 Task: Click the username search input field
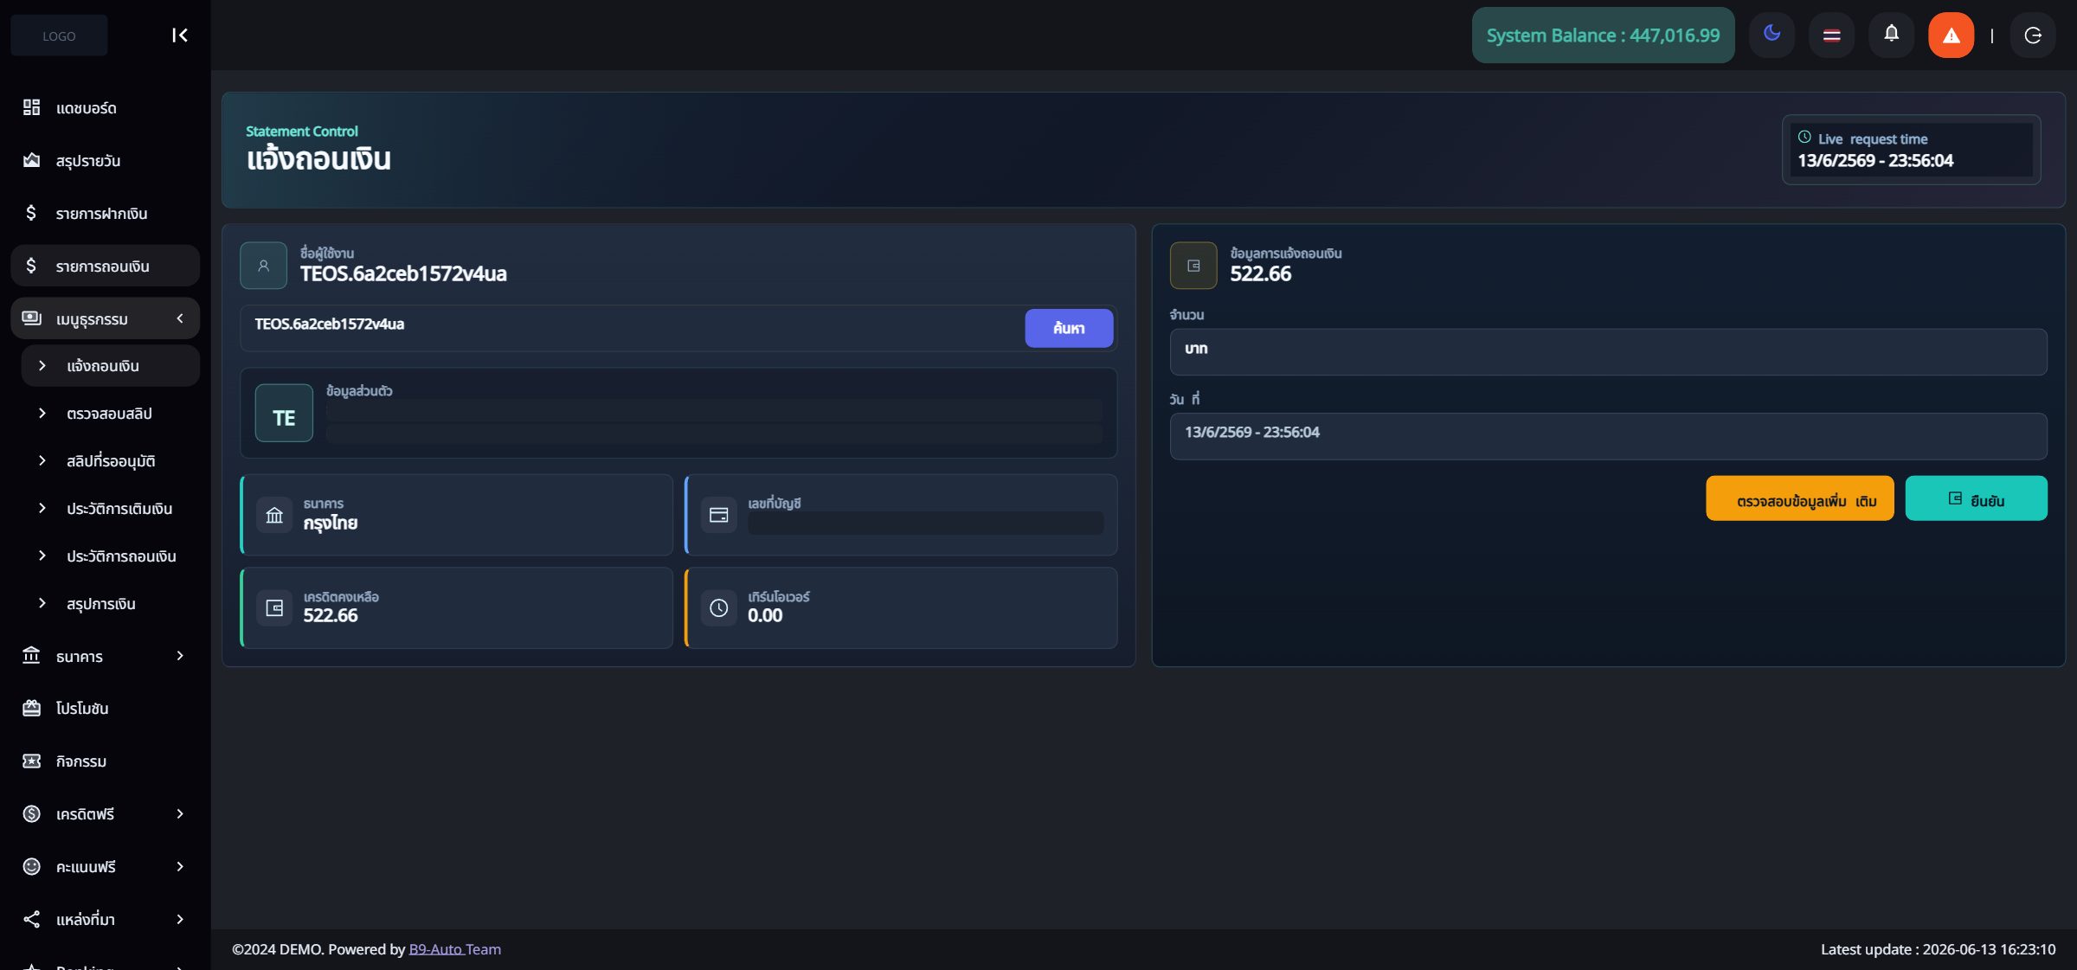pos(632,327)
